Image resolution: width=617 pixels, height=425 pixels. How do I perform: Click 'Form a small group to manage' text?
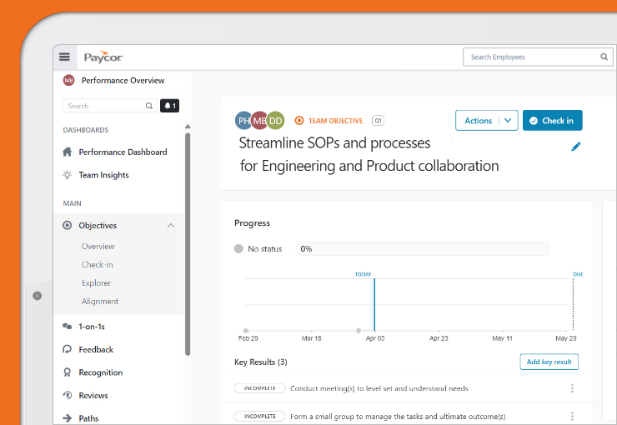[x=398, y=417]
